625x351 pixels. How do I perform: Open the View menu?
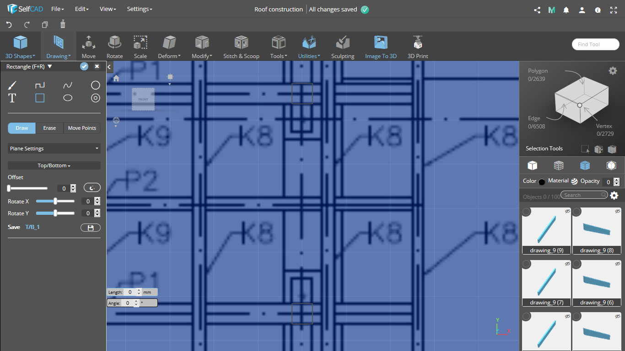[108, 9]
